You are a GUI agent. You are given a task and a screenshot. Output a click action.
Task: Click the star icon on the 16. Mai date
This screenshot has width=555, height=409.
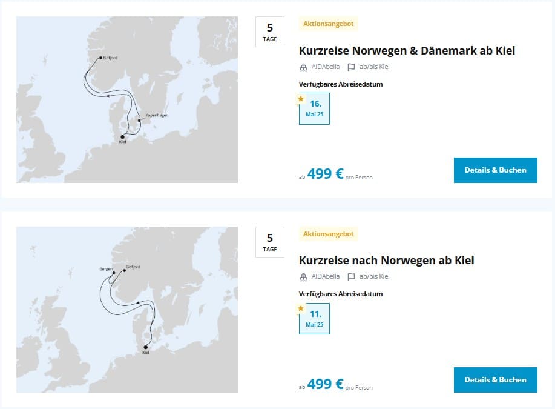click(x=301, y=99)
